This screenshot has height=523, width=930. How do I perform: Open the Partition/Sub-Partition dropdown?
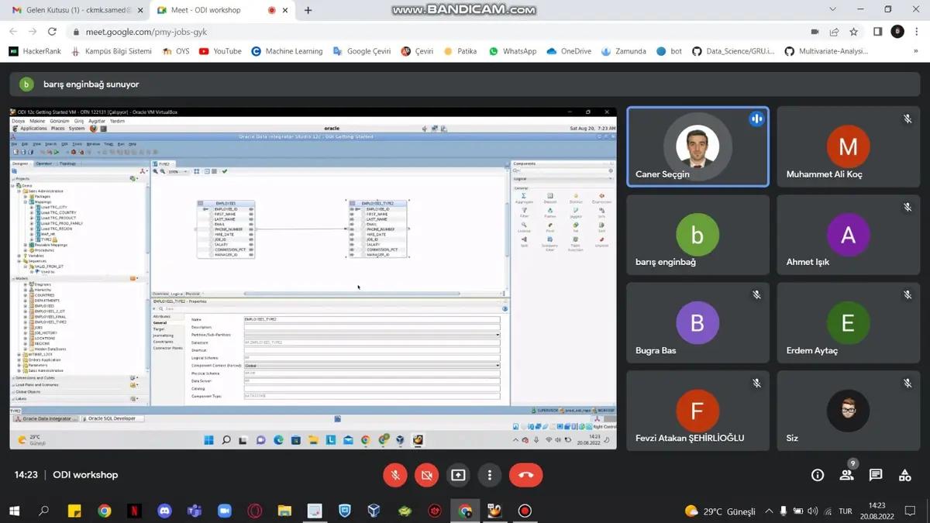[x=372, y=335]
